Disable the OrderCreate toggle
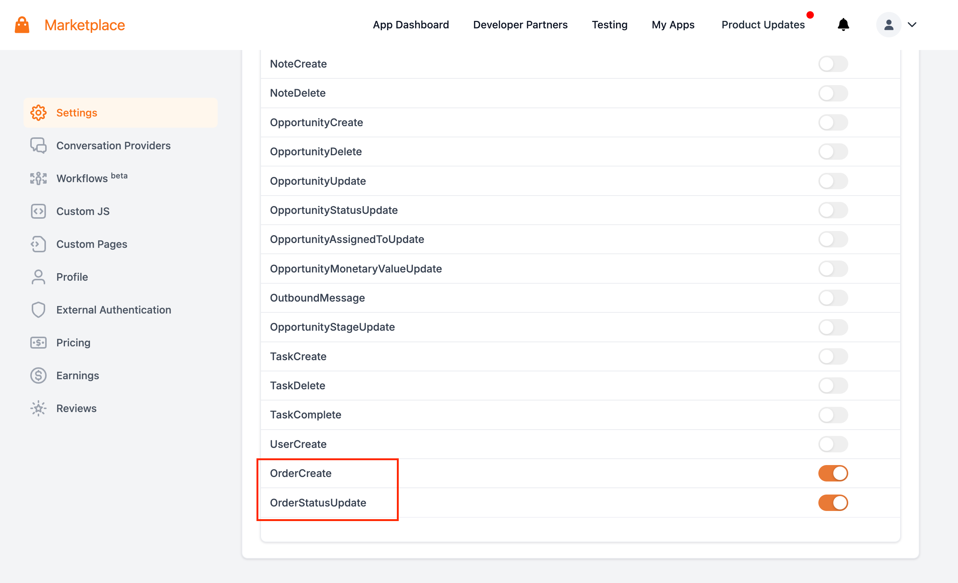Screen dimensions: 958x583 coord(833,473)
